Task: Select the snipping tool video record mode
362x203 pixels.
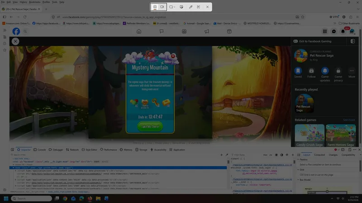Action: pos(162,7)
